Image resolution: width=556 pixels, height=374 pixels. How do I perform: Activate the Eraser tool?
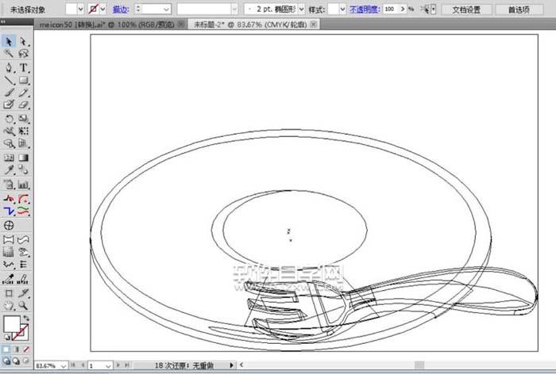tap(23, 105)
